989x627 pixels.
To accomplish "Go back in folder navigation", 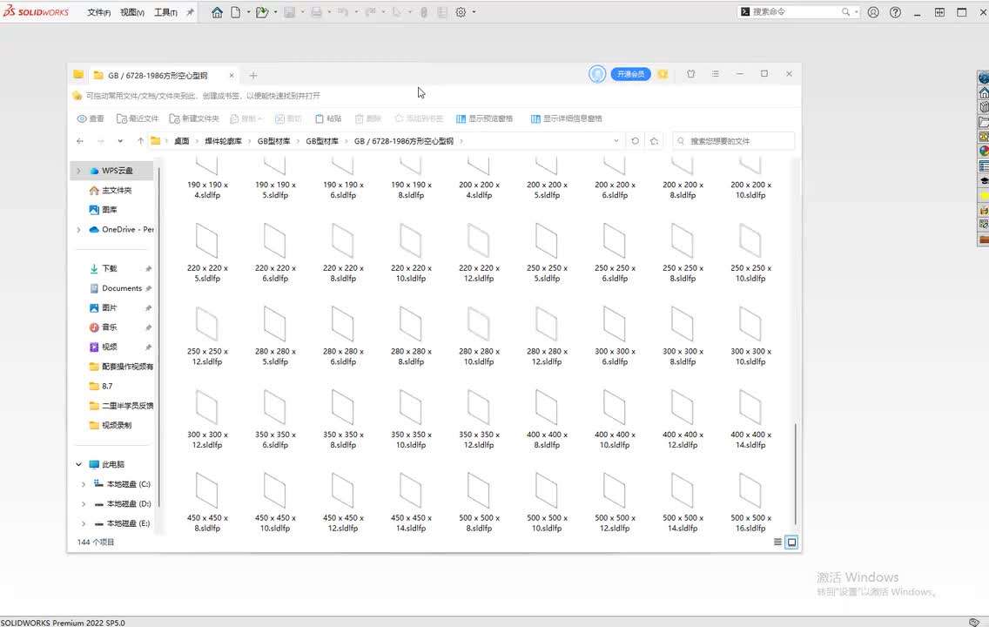I will point(80,141).
